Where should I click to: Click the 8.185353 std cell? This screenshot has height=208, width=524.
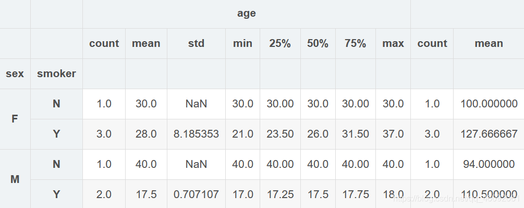click(x=196, y=134)
